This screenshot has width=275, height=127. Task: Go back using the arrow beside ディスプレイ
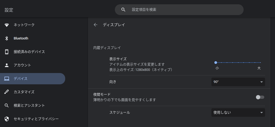click(x=96, y=25)
